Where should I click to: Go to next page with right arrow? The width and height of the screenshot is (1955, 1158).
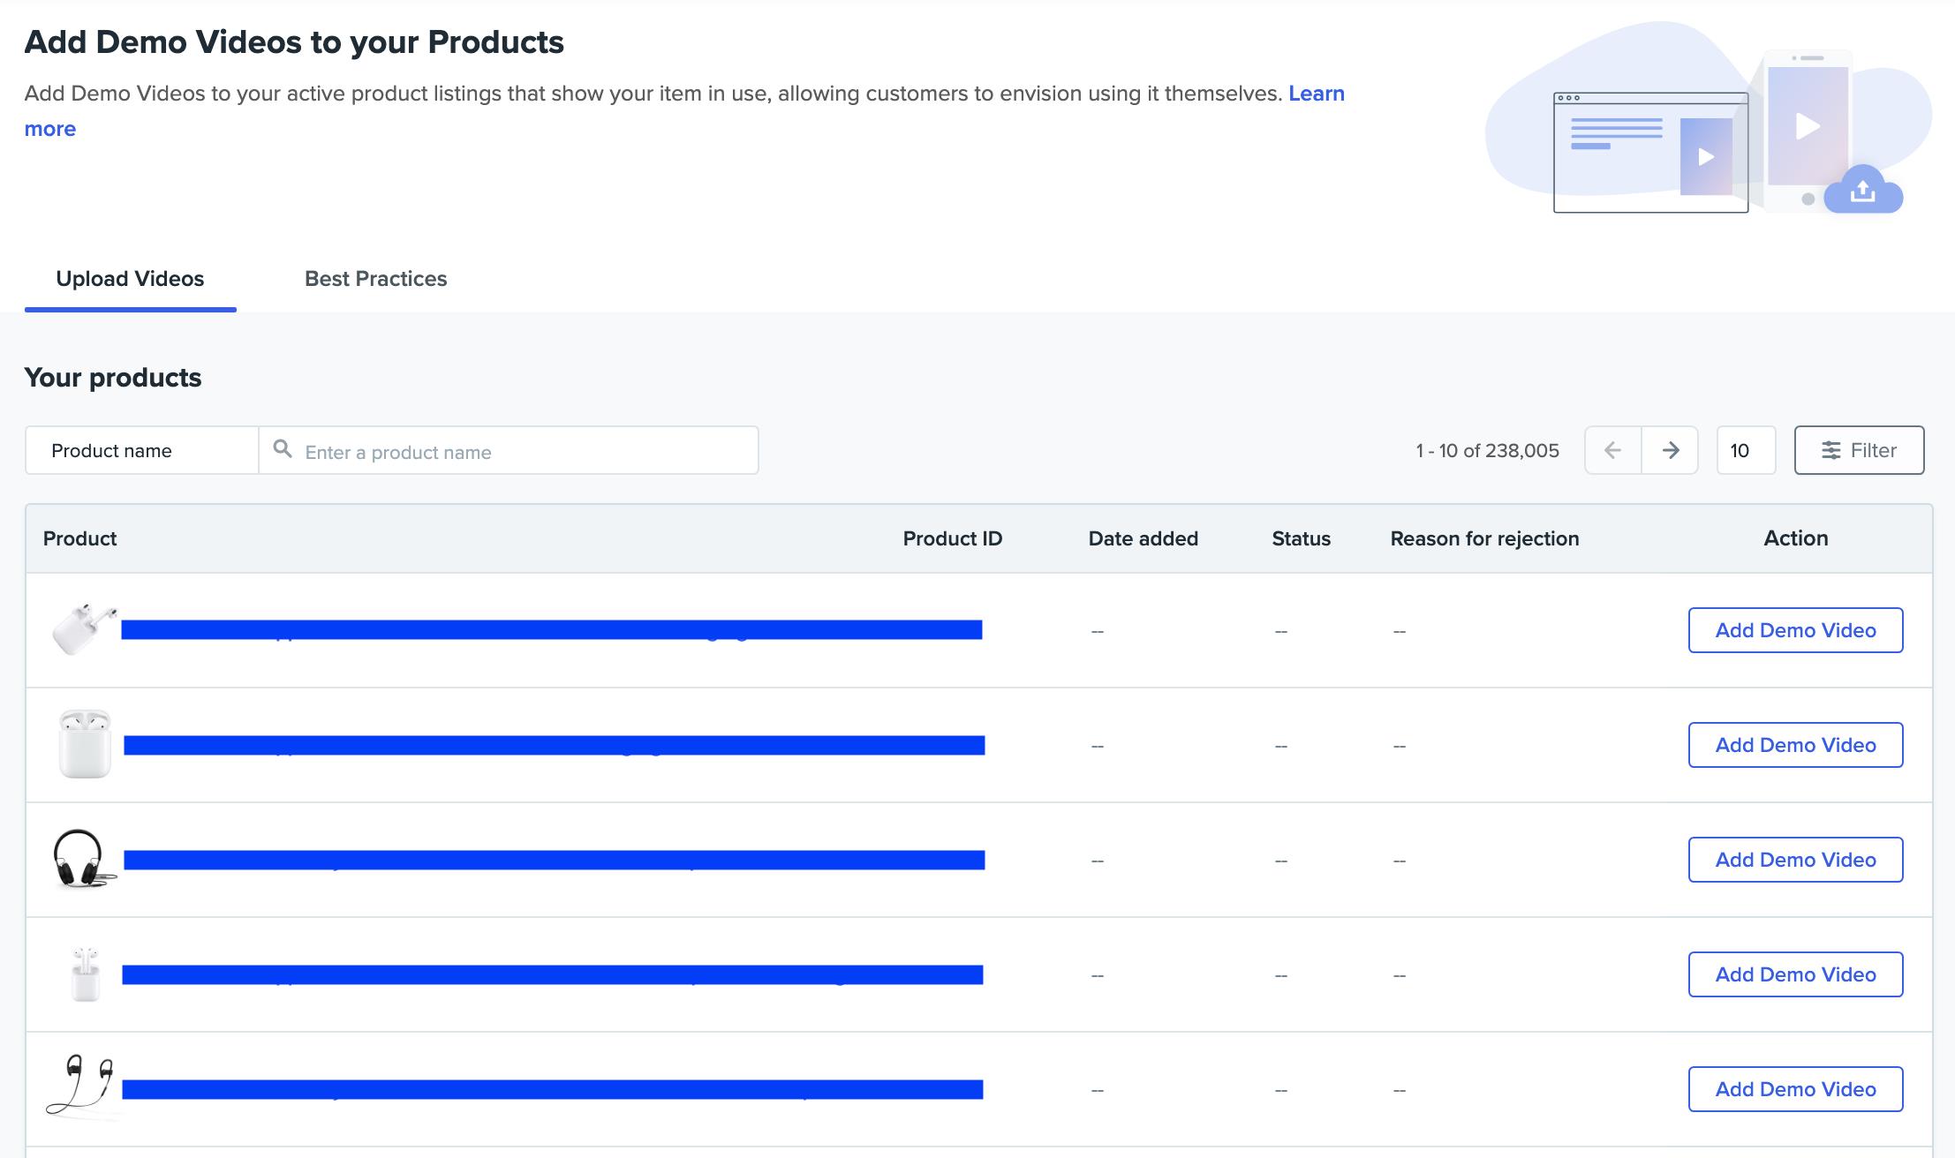pyautogui.click(x=1670, y=450)
